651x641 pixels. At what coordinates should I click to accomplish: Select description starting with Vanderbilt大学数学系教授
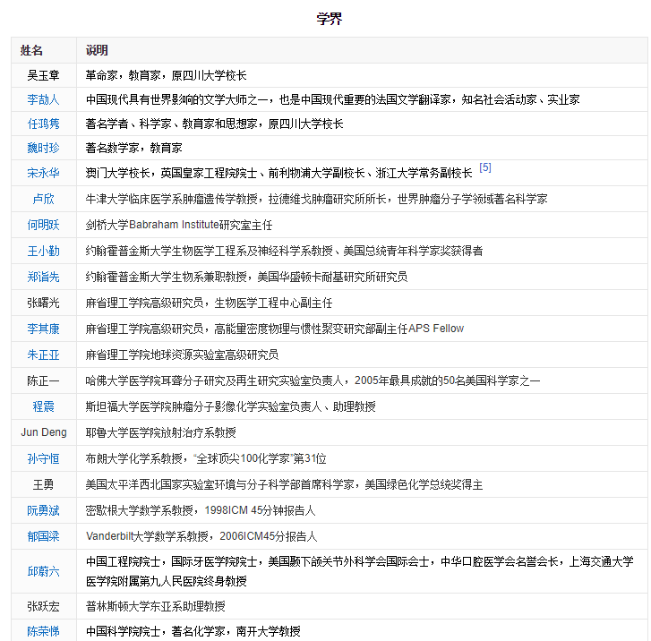pyautogui.click(x=201, y=536)
